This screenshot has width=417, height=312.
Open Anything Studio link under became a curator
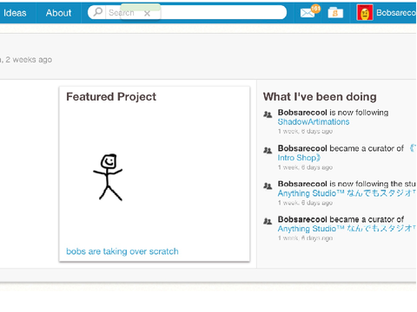pos(347,229)
